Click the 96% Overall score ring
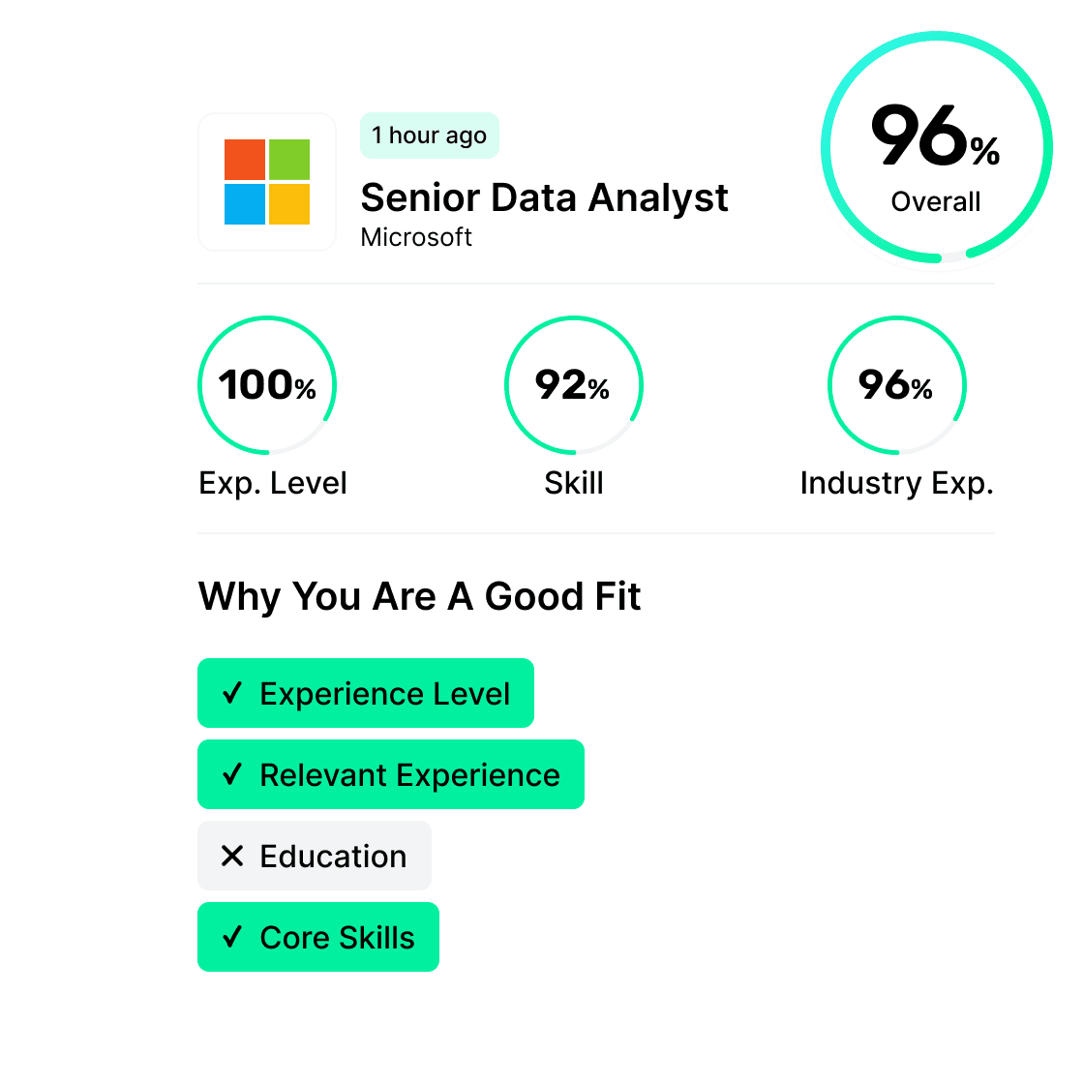 (936, 147)
